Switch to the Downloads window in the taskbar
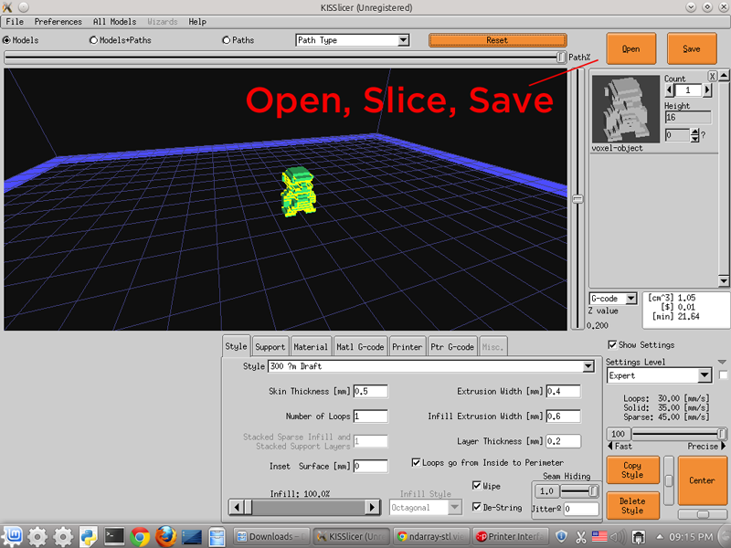This screenshot has height=548, width=731. click(270, 536)
